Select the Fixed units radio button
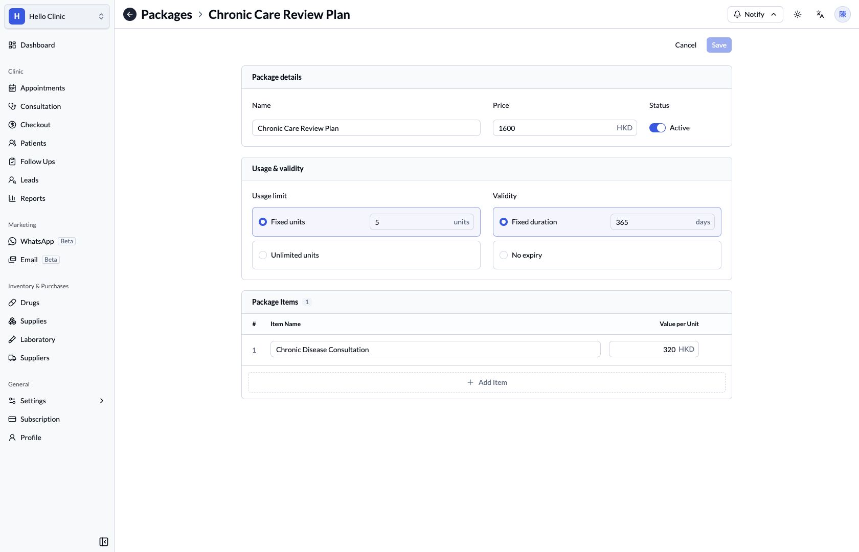Screen dimensions: 859x552 click(x=263, y=222)
